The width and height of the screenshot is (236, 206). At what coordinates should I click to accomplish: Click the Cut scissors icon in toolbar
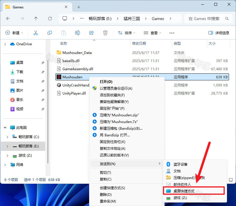pos(36,33)
